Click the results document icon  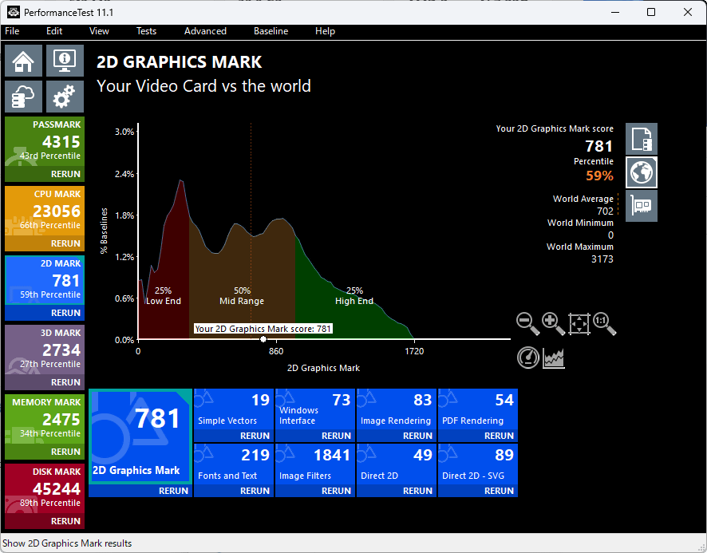pos(641,139)
